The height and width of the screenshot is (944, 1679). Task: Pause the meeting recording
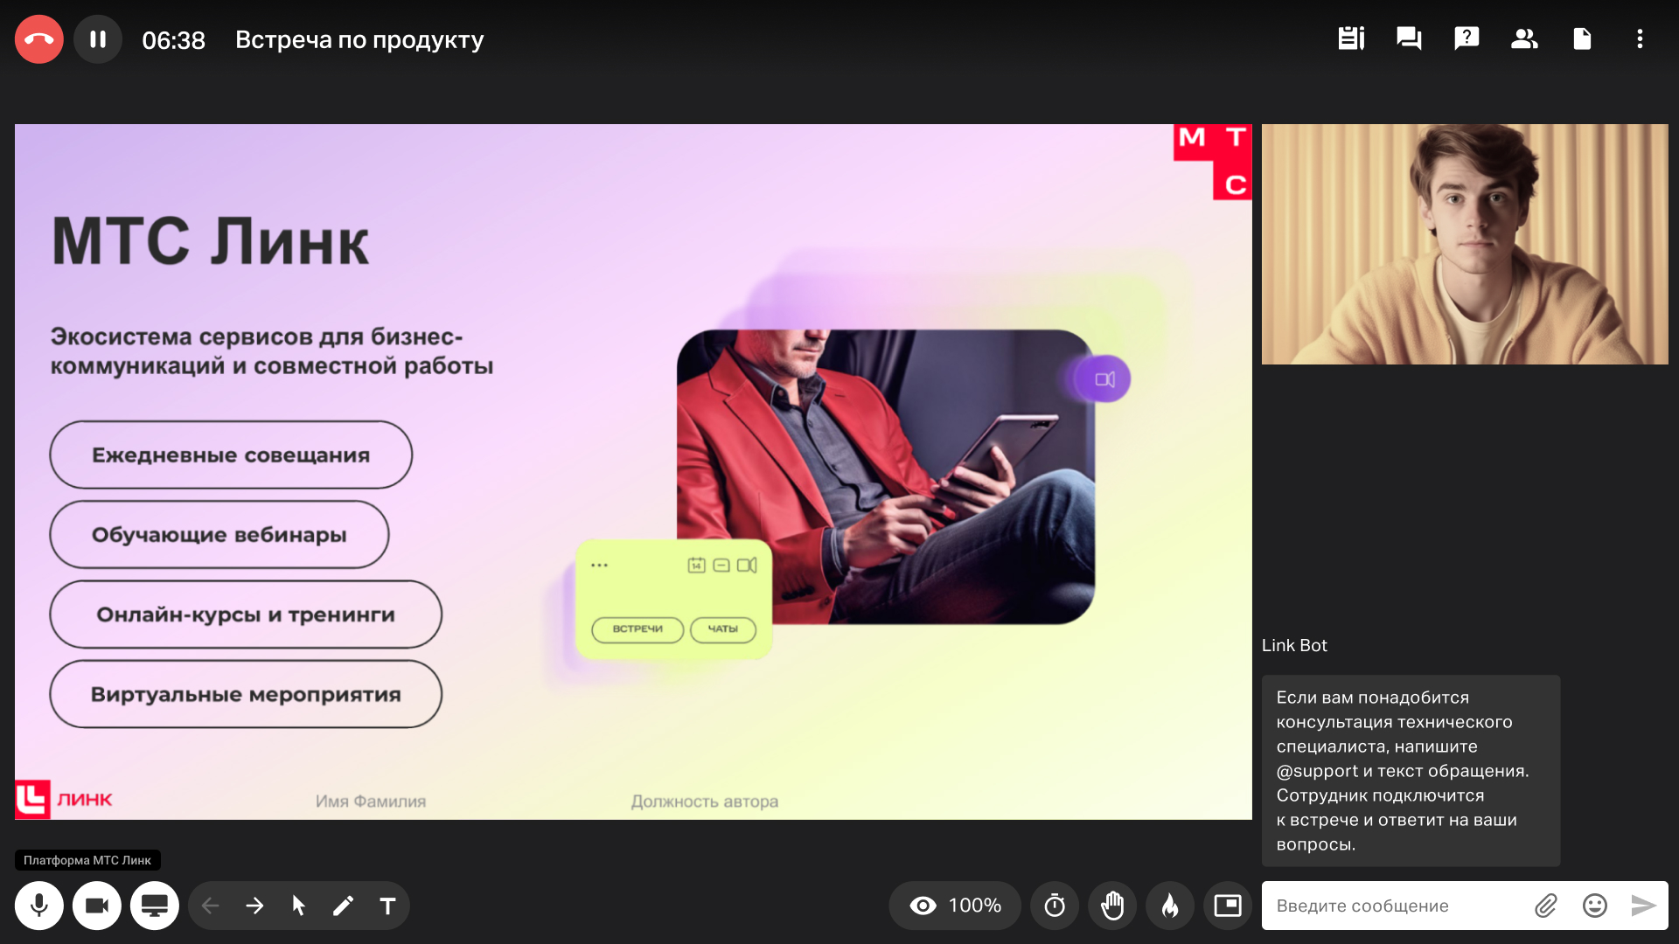(98, 39)
